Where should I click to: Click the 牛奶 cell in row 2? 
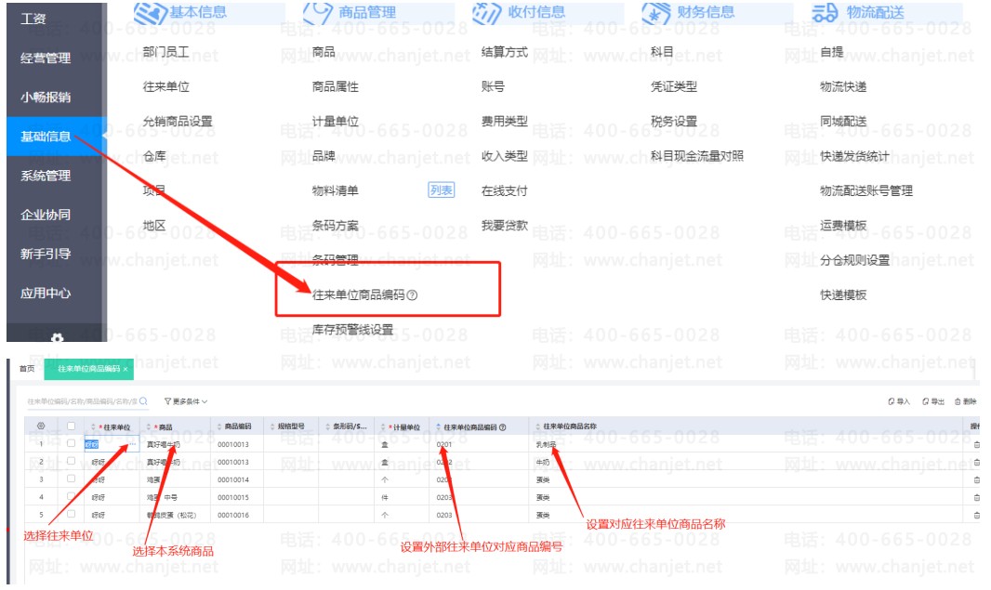pyautogui.click(x=542, y=463)
